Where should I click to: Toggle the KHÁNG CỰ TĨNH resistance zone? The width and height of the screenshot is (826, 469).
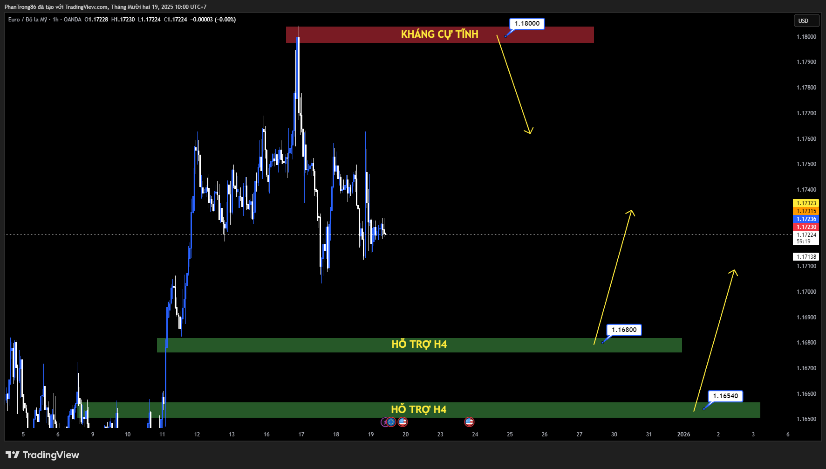click(x=440, y=34)
